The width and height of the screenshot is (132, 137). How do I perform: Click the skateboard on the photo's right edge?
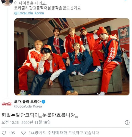[126, 61]
